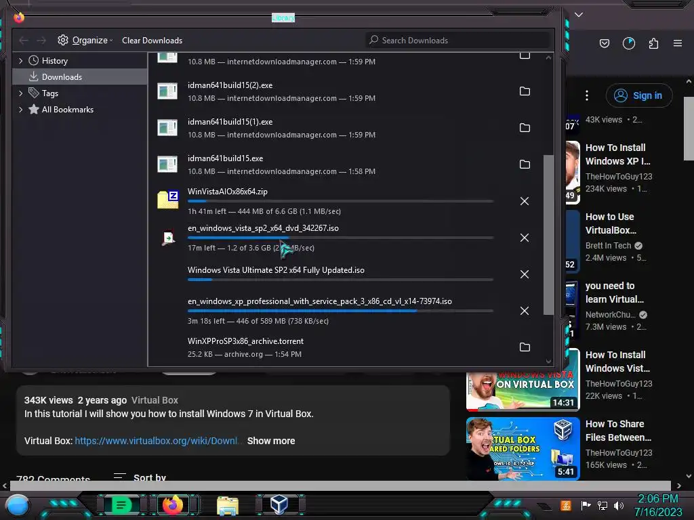
Task: Click WinVistaAIOx86x64.zip progress bar
Action: [x=340, y=201]
